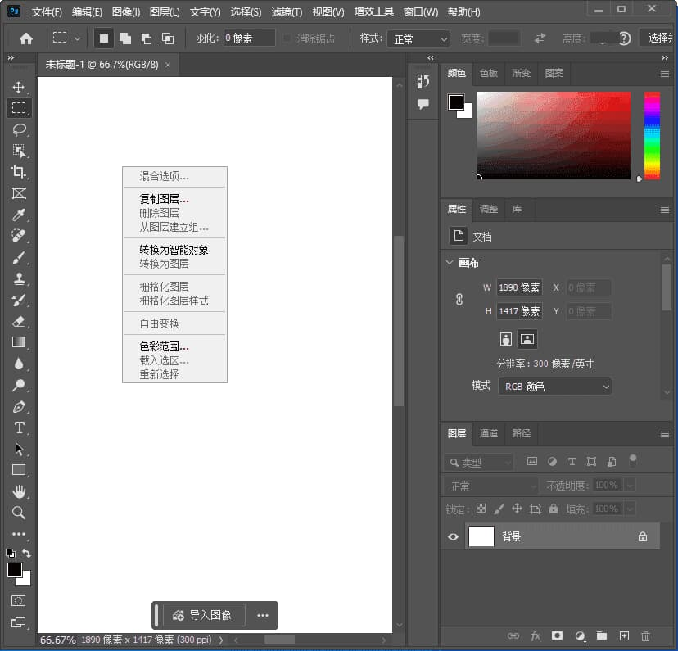The image size is (678, 651).
Task: Switch to the 通道 tab
Action: 487,434
